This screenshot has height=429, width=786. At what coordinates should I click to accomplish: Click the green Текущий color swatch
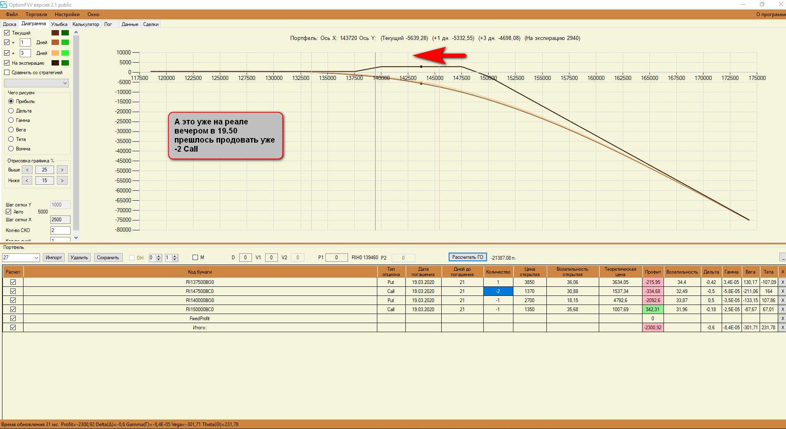pyautogui.click(x=65, y=33)
